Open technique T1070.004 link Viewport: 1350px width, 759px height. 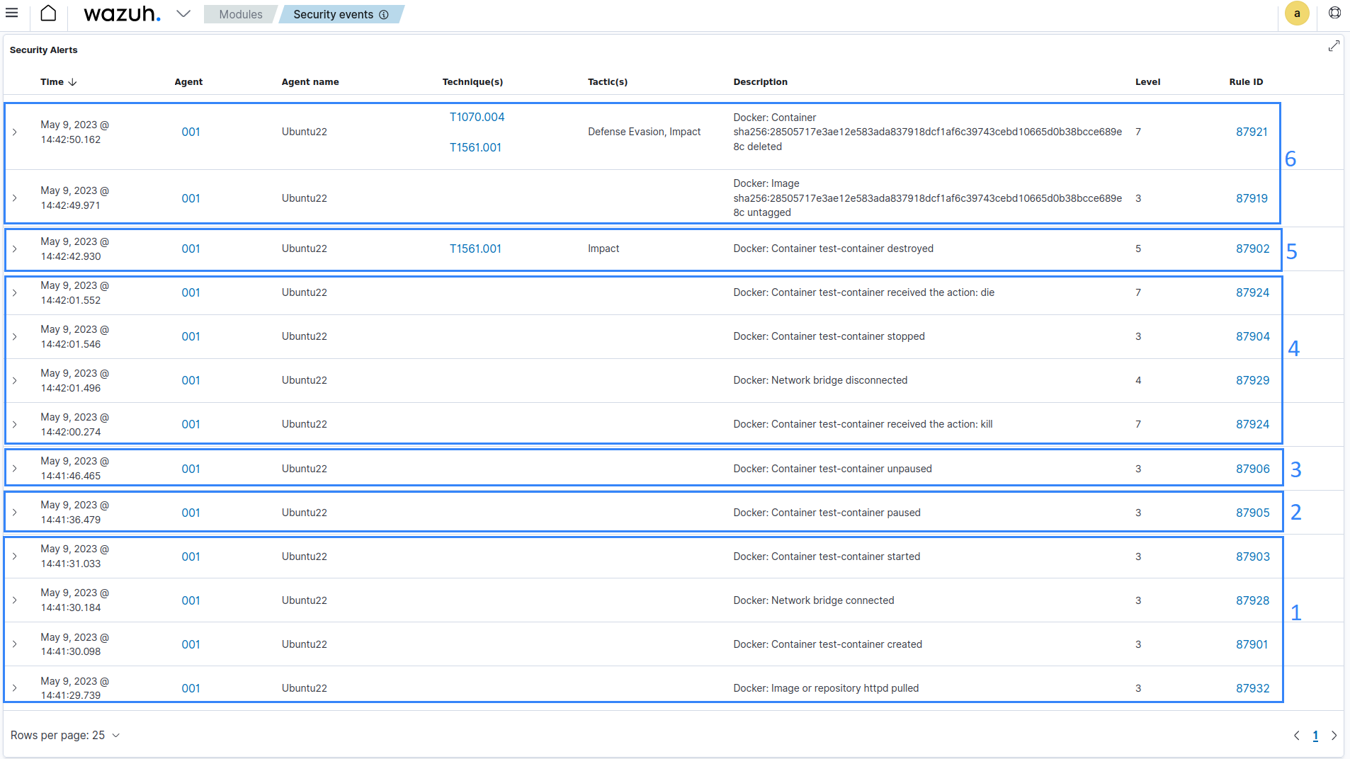477,117
